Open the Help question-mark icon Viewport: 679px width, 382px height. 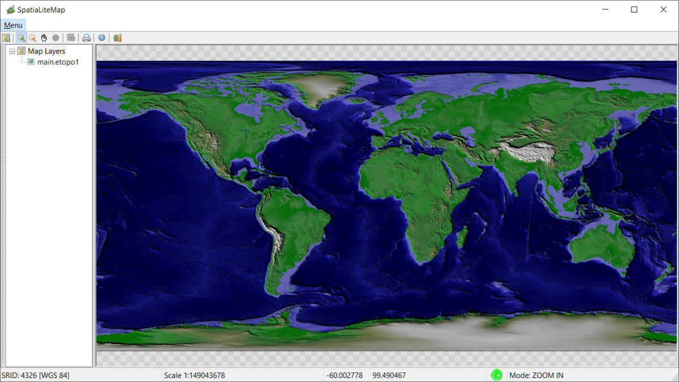(101, 37)
